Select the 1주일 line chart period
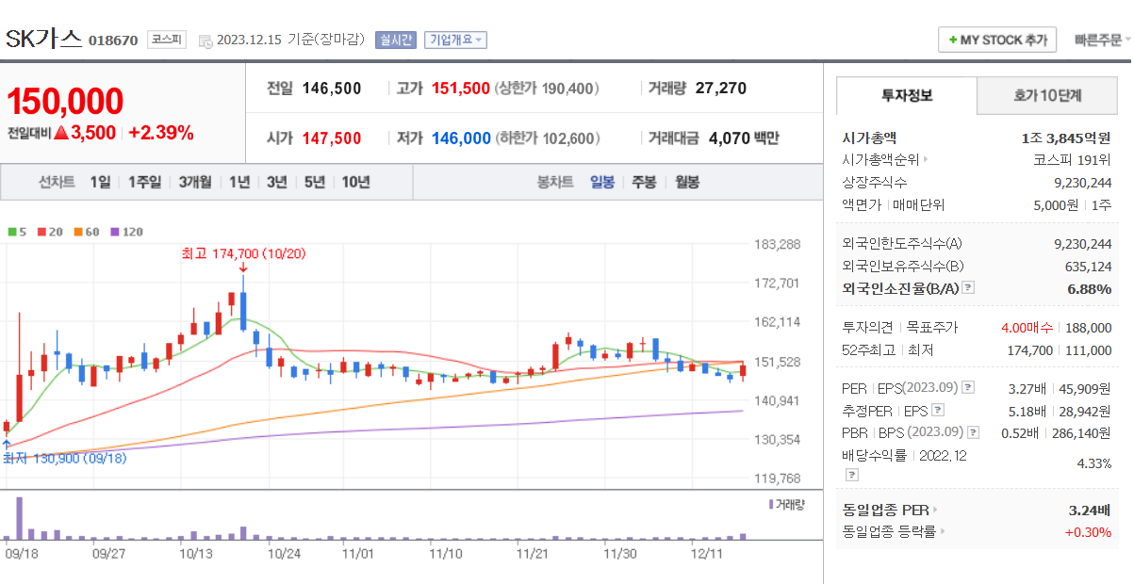This screenshot has width=1134, height=584. pos(144,183)
